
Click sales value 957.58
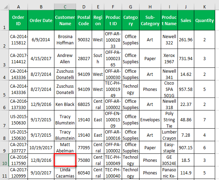(186, 89)
